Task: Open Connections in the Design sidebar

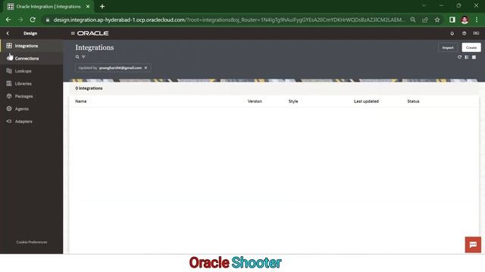Action: (x=31, y=58)
